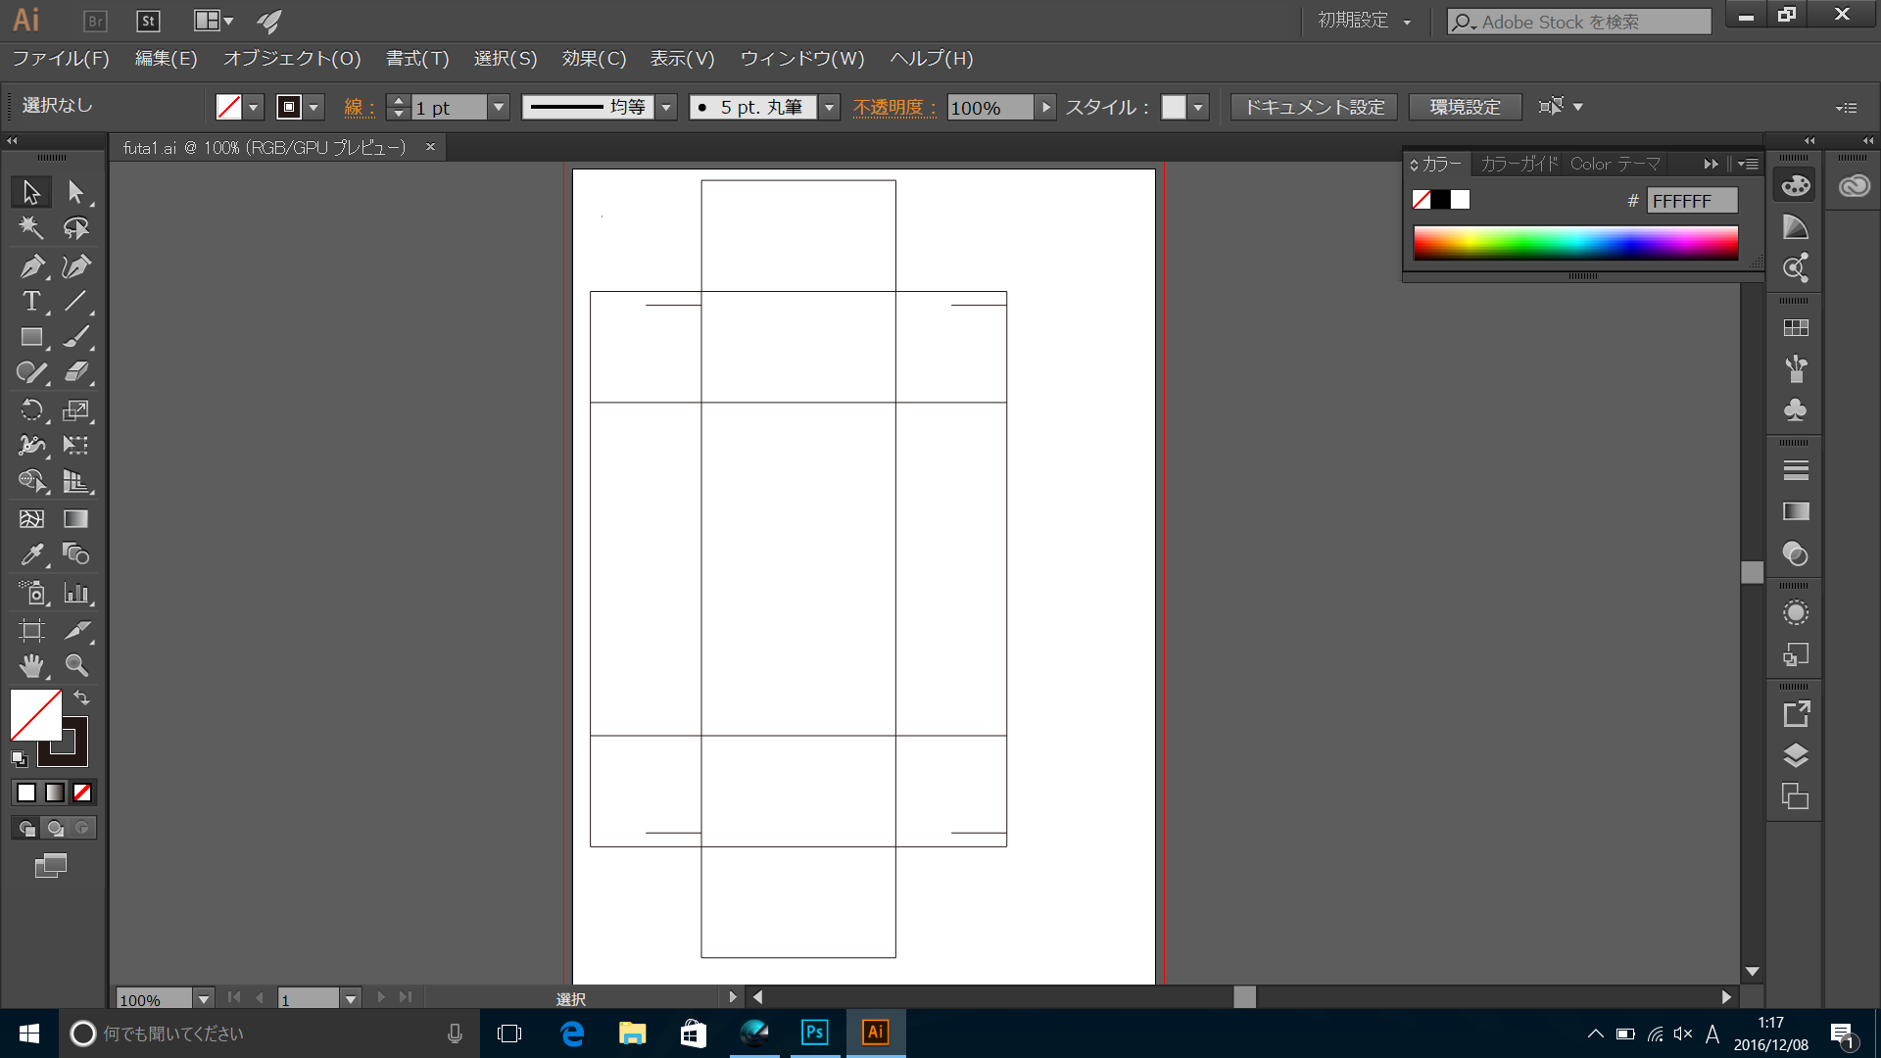Image resolution: width=1881 pixels, height=1058 pixels.
Task: Open the オブジェクト(O) menu
Action: tap(292, 59)
